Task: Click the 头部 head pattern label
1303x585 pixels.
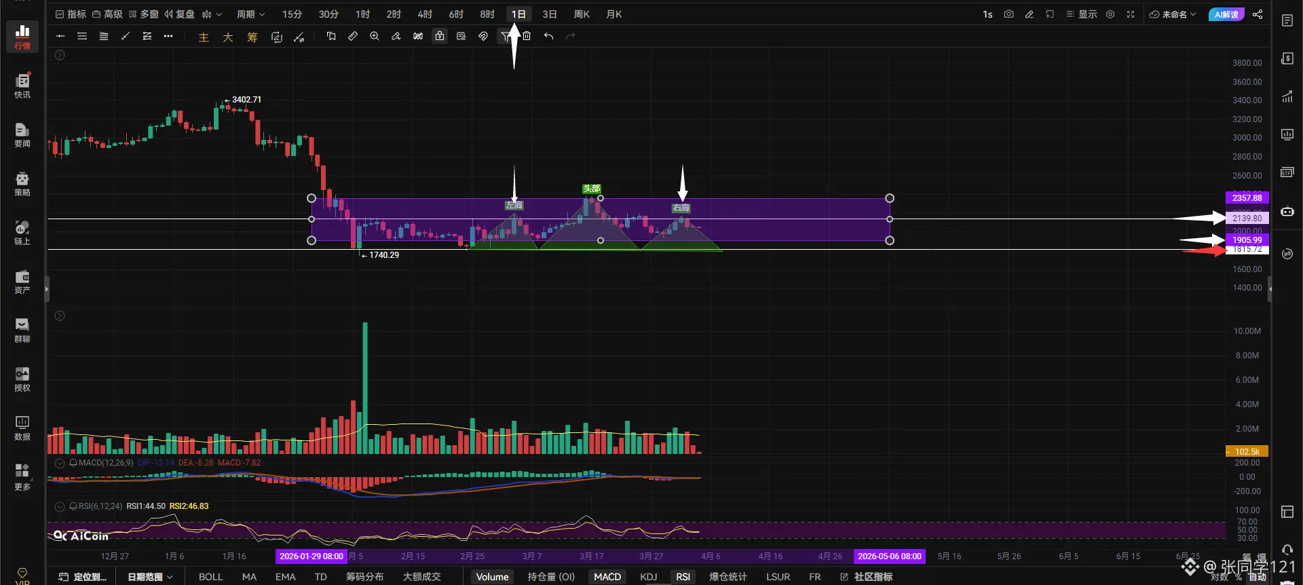Action: [x=592, y=189]
